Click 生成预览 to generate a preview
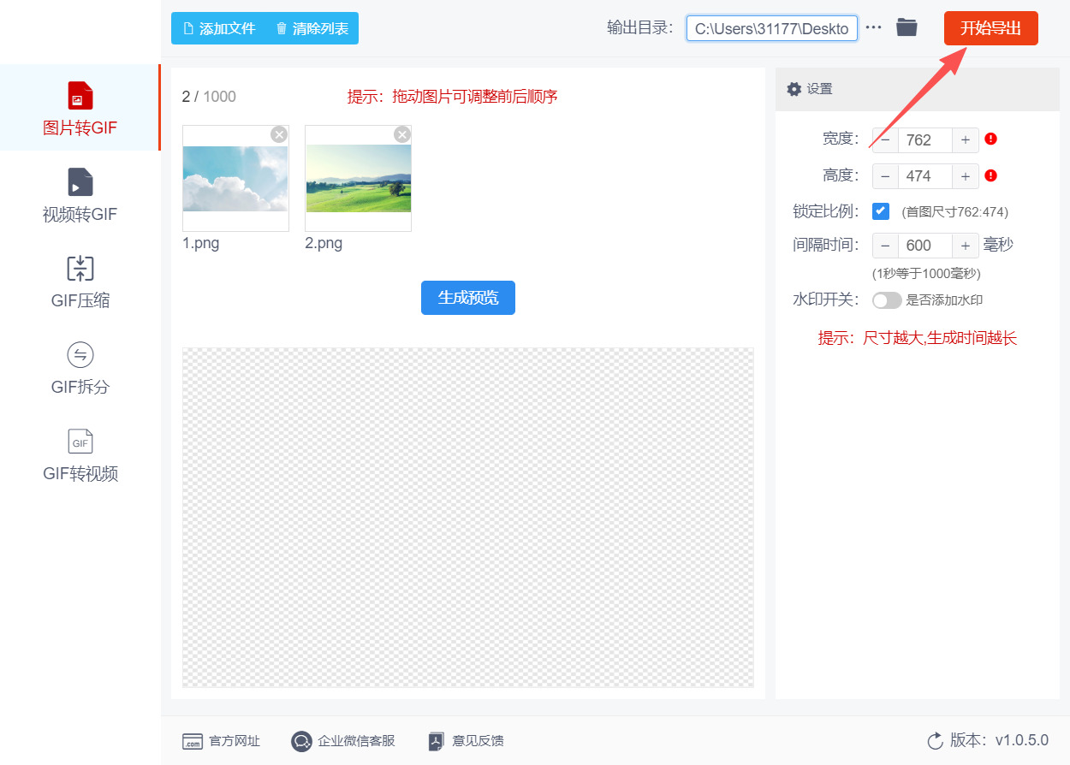 [467, 298]
